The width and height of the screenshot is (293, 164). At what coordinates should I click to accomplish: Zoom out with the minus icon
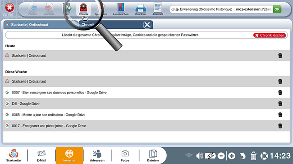(221, 156)
